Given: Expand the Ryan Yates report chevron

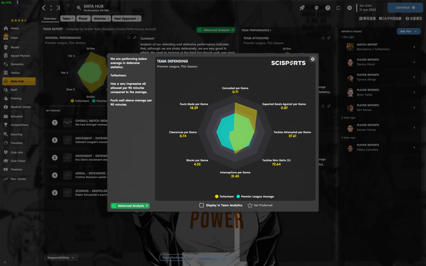Looking at the screenshot, I should pyautogui.click(x=414, y=92).
